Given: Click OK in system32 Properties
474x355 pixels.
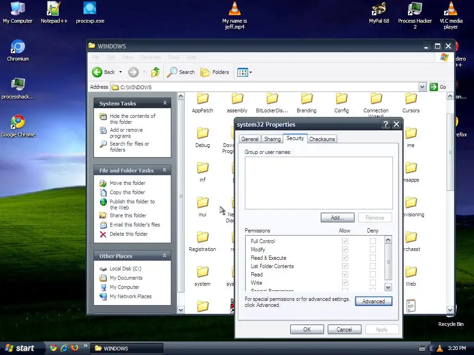Looking at the screenshot, I should coord(307,329).
